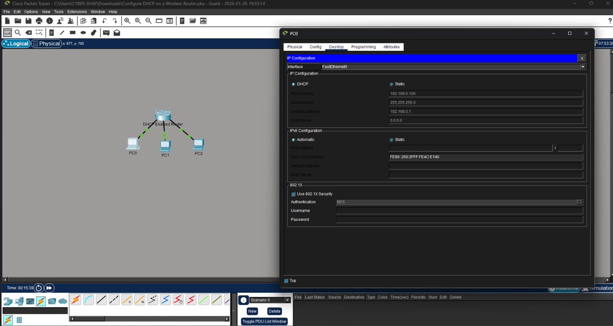Select Network Devices category icon

click(8, 301)
